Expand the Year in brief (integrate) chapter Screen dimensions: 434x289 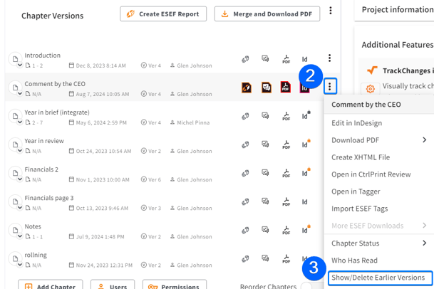pos(20,122)
